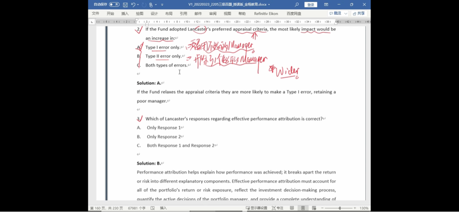
Task: Click the Undo arrow icon
Action: tap(133, 4)
